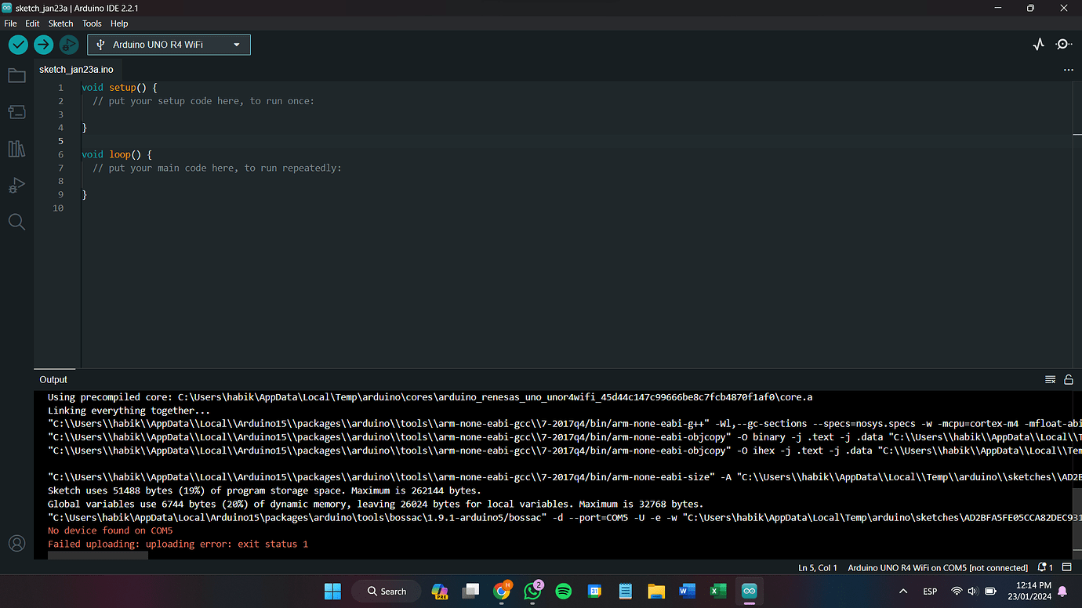Image resolution: width=1082 pixels, height=608 pixels.
Task: Open the Boards Manager from the sidebar
Action: click(x=16, y=111)
